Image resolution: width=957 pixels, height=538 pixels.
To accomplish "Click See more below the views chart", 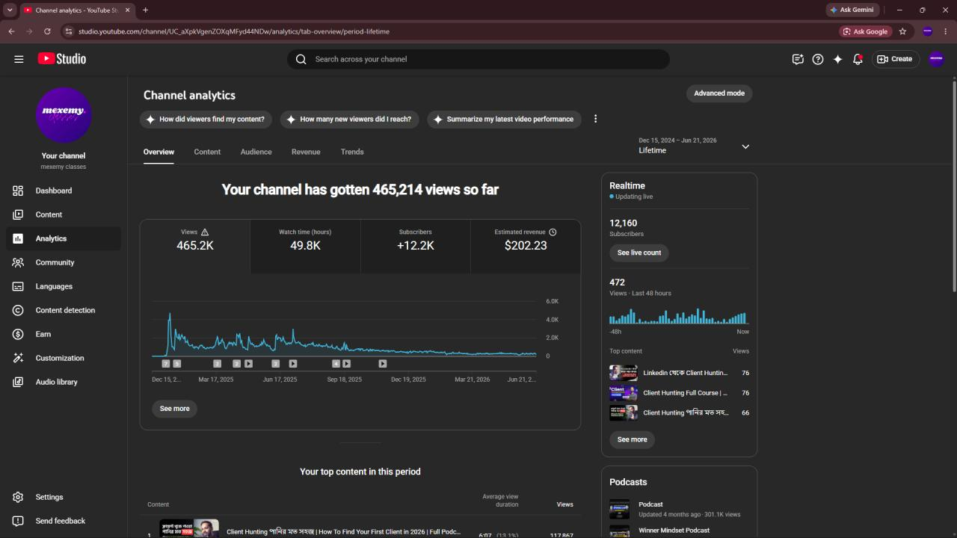I will pyautogui.click(x=175, y=409).
